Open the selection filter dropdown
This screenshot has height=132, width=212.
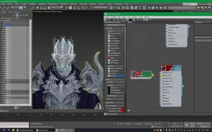pyautogui.click(x=15, y=8)
